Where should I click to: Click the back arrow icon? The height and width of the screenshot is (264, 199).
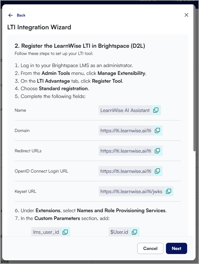point(10,15)
